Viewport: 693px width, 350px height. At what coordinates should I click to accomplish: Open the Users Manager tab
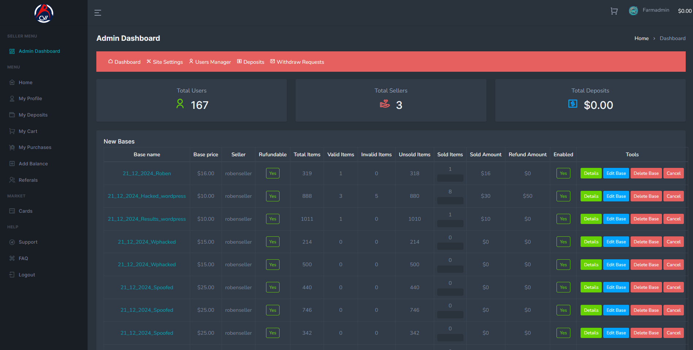click(x=210, y=62)
